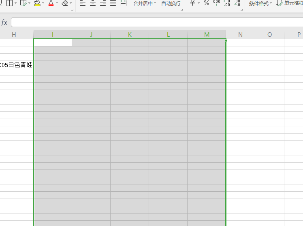Open the number format dialog launcher
303x226 pixels.
click(241, 10)
